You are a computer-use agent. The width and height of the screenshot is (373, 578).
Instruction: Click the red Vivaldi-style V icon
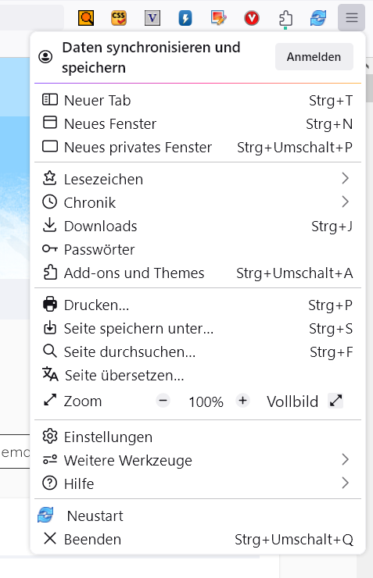252,18
